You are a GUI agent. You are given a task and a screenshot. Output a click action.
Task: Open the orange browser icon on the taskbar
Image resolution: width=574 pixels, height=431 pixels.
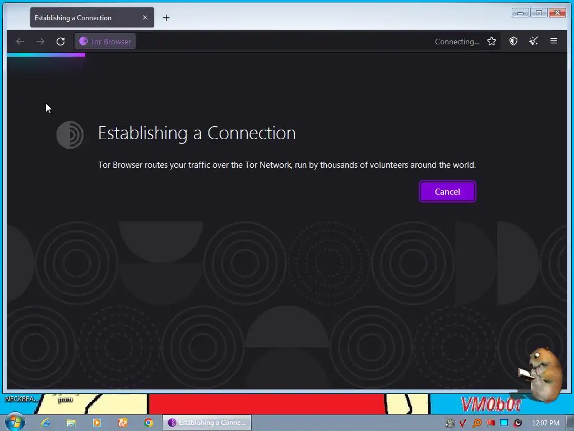click(123, 423)
